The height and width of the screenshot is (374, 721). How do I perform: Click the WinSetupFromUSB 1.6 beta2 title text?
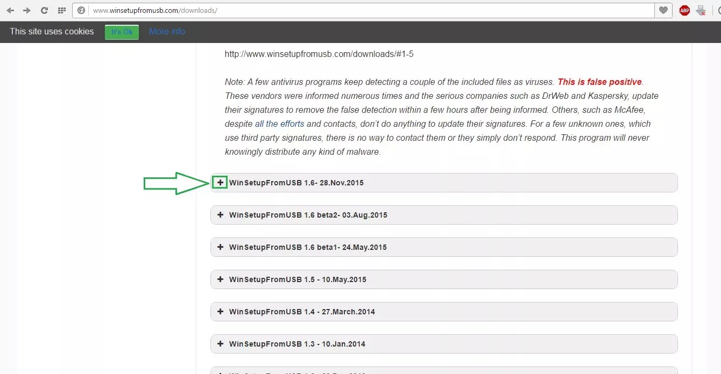point(308,215)
